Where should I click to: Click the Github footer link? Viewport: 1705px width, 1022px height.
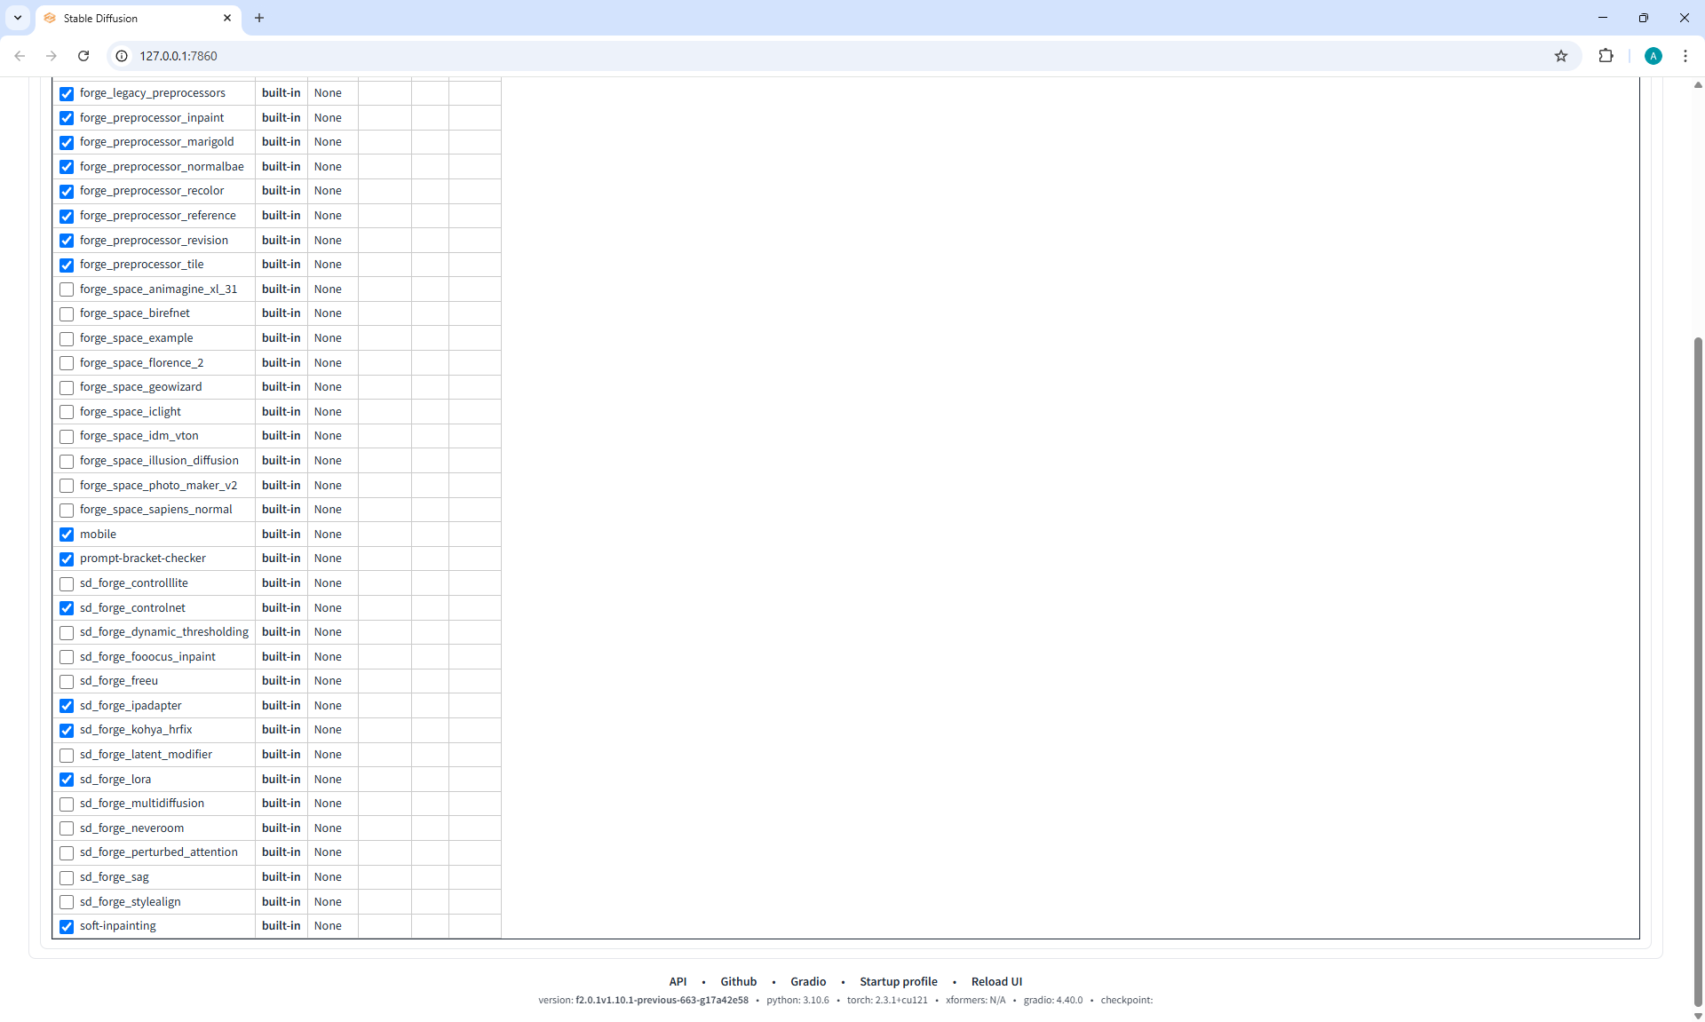(x=738, y=981)
